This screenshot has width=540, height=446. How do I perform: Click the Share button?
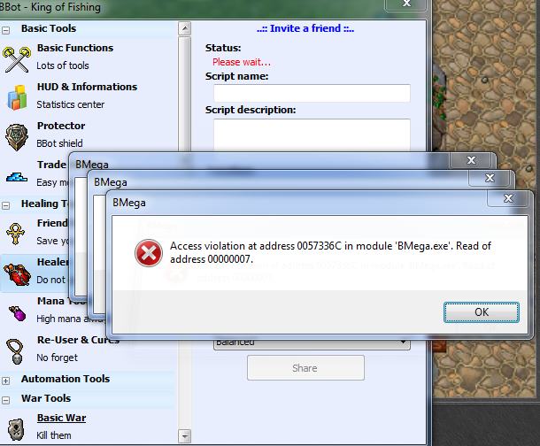(x=305, y=368)
